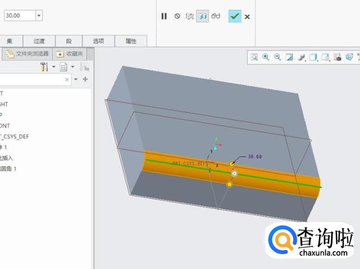Screen dimensions: 360x269
Task: Cancel the feature with the X icon
Action: point(247,16)
